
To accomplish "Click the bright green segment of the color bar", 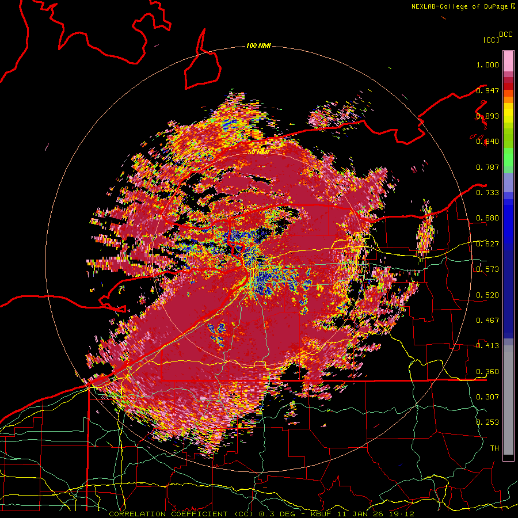I will 508,157.
